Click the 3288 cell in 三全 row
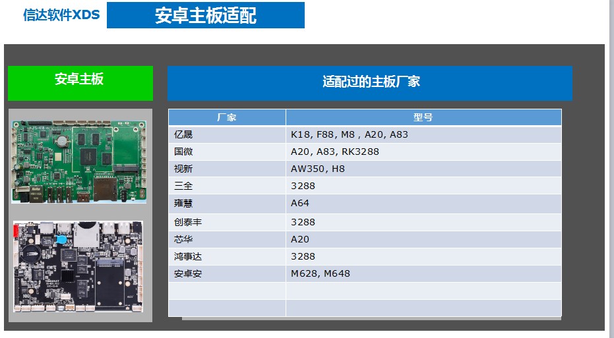Image resolution: width=614 pixels, height=338 pixels. tap(423, 186)
